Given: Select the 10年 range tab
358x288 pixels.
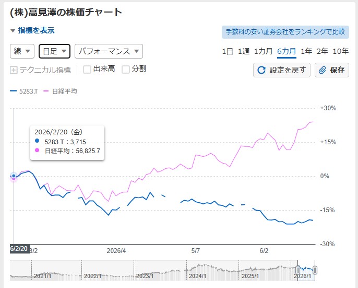Looking at the screenshot, I should 340,51.
